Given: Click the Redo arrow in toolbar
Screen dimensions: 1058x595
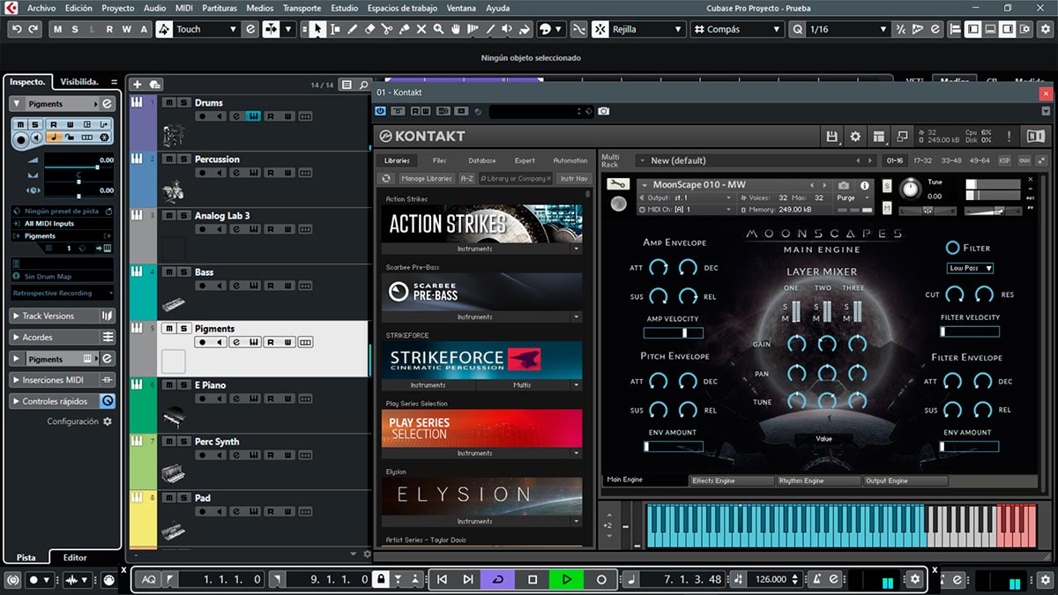Looking at the screenshot, I should (x=34, y=29).
